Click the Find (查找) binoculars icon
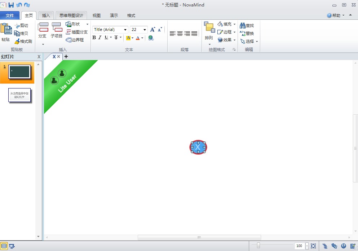The image size is (358, 251). pyautogui.click(x=243, y=26)
